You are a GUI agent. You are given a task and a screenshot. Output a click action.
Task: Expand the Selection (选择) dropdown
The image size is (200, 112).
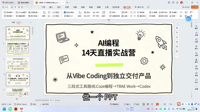[106, 16]
